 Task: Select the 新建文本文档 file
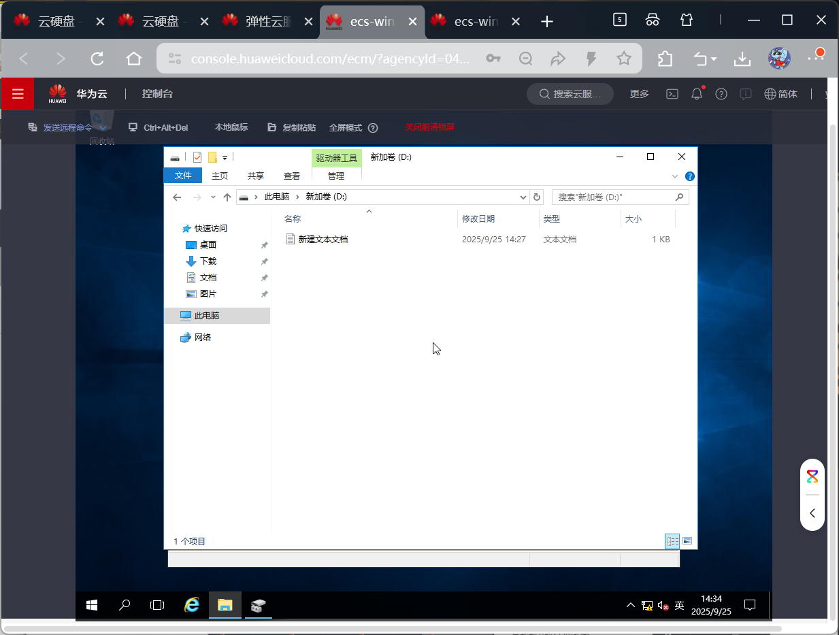coord(323,240)
